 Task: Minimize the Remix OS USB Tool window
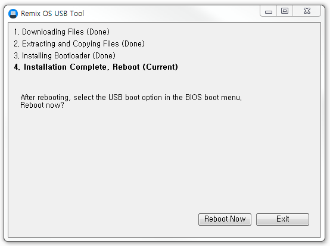pyautogui.click(x=268, y=11)
